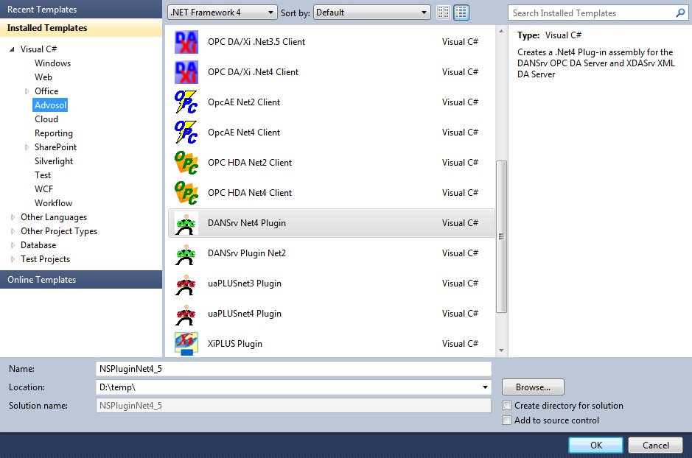692x458 pixels.
Task: Check Add to source control
Action: click(x=506, y=420)
